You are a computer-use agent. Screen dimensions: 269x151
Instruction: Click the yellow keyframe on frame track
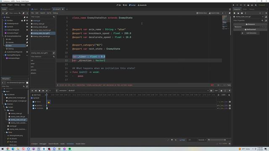pyautogui.click(x=49, y=102)
